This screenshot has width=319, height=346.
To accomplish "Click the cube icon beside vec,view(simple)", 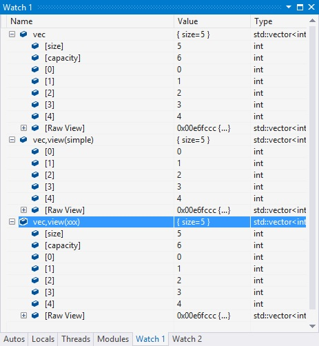I will [23, 140].
